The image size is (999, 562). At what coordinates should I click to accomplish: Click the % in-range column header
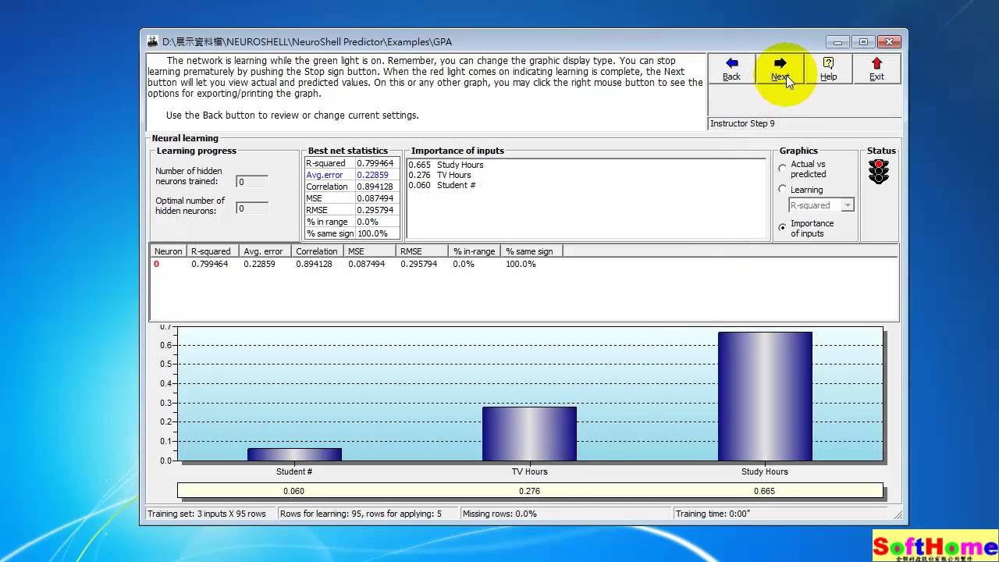click(474, 251)
